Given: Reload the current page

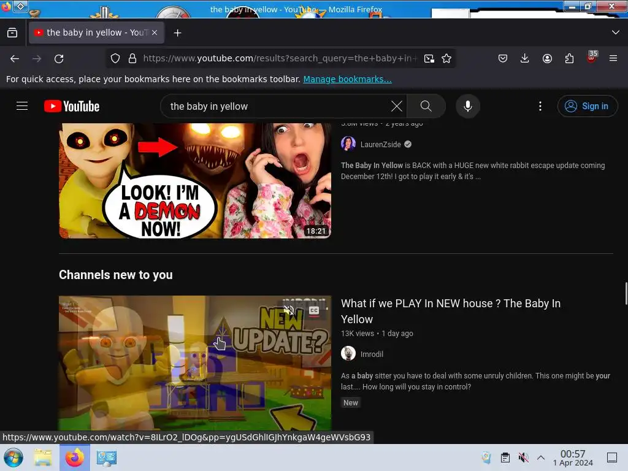Looking at the screenshot, I should [59, 59].
